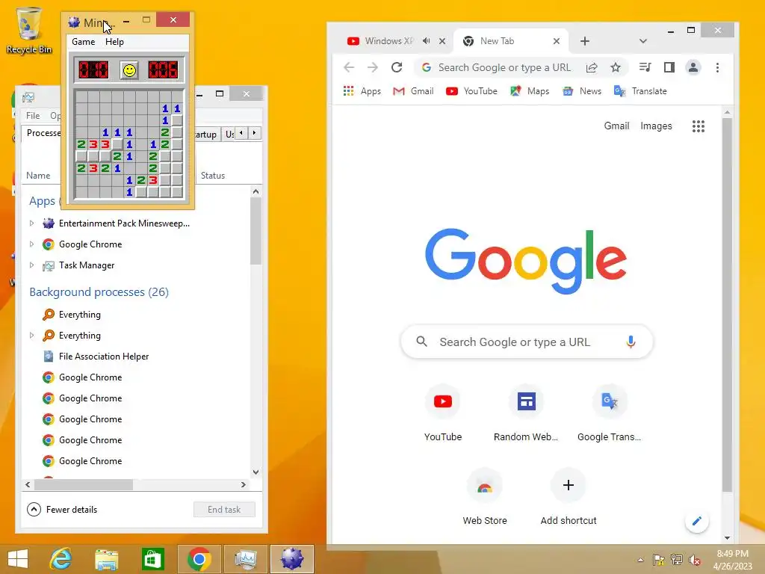Viewport: 765px width, 574px height.
Task: Click the Images link on Google page
Action: click(656, 126)
